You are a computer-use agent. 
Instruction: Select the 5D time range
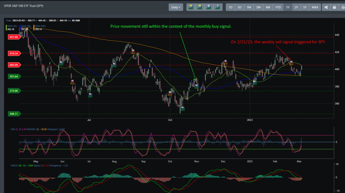(239, 7)
